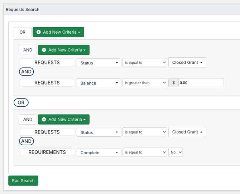
Task: Open the 'No' value dropdown for Complete
Action: [176, 152]
